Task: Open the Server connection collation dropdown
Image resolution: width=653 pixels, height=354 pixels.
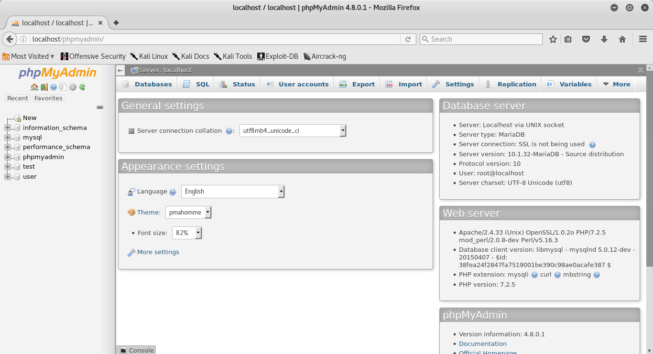Action: pyautogui.click(x=293, y=130)
